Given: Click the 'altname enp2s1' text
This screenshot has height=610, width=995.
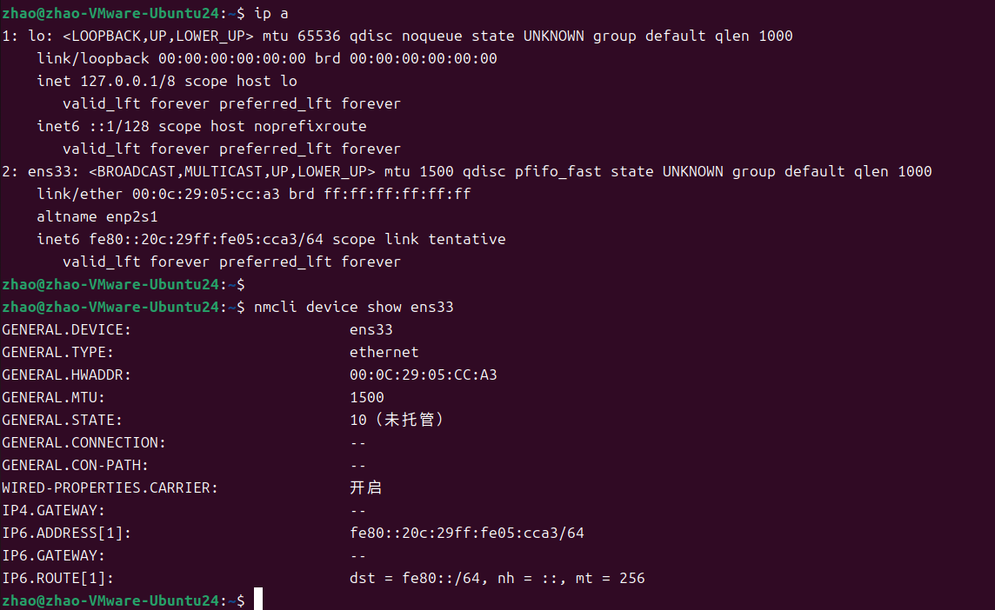Looking at the screenshot, I should 97,217.
